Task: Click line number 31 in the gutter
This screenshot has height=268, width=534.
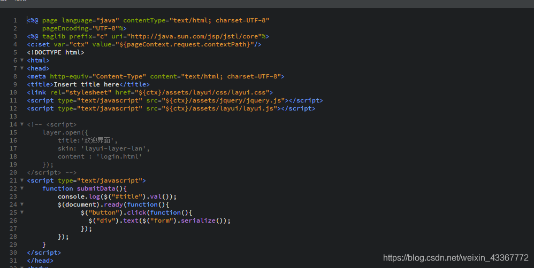Action: 13,261
